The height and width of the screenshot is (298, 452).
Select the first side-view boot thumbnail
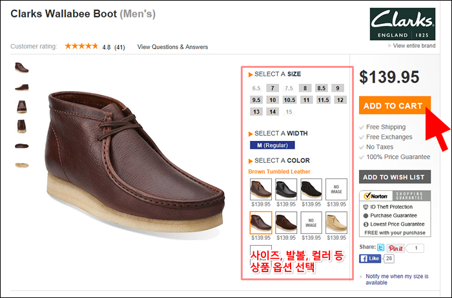coord(21,67)
